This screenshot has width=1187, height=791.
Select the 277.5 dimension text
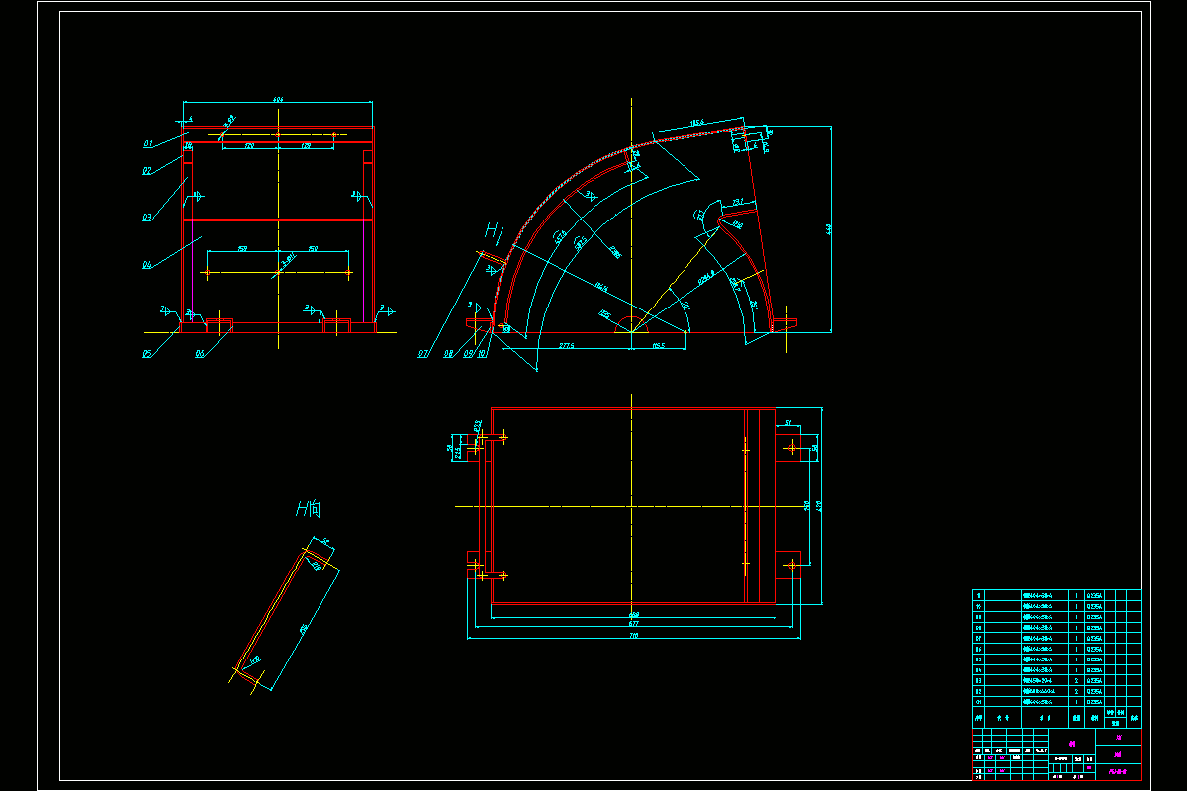pos(566,346)
